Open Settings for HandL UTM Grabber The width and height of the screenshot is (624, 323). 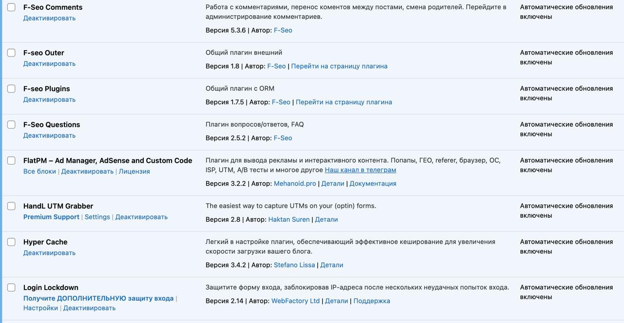point(97,217)
